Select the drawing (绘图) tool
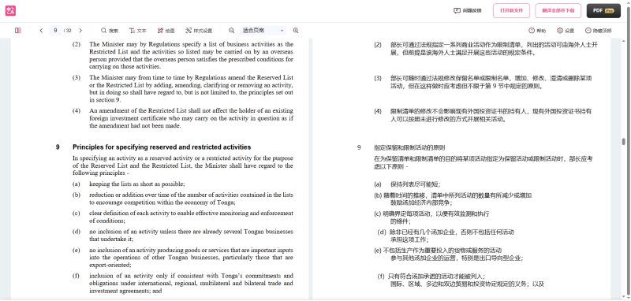Screen dimensions: 631x301 (166, 31)
